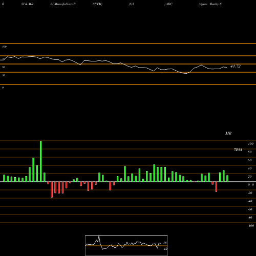This screenshot has height=256, width=256.
Task: Click MR axis label -80
Action: (x=250, y=218)
